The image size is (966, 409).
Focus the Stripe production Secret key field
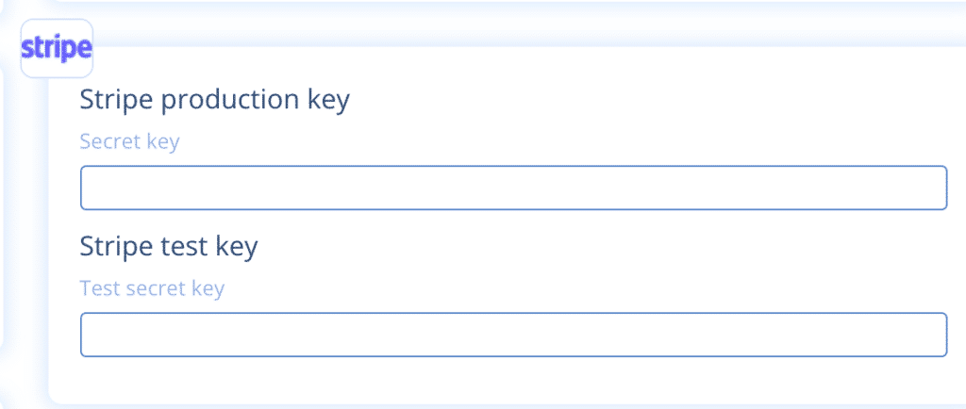tap(513, 188)
